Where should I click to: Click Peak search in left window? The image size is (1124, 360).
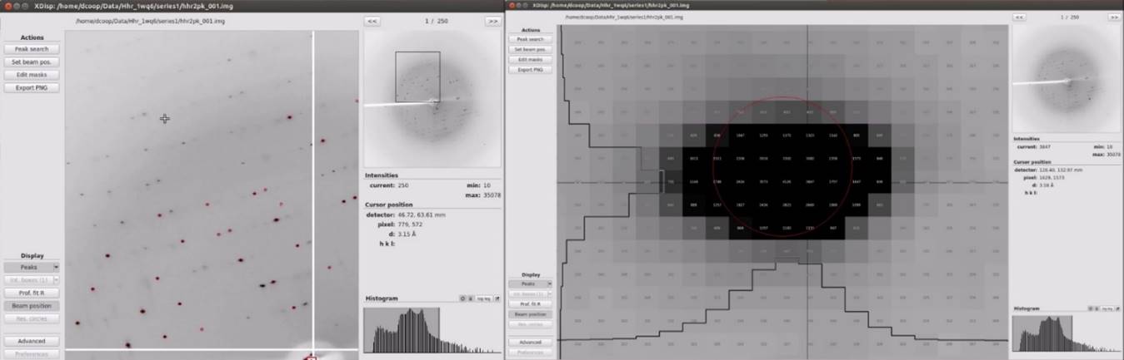(x=32, y=49)
